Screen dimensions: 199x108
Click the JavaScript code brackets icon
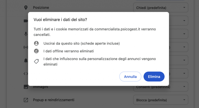click(26, 74)
